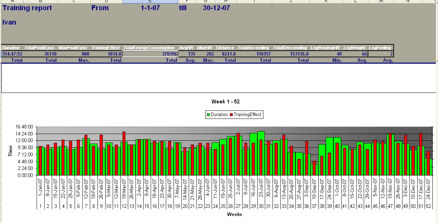
Task: Select the TotalAscending value 156957
Action: [x=263, y=54]
